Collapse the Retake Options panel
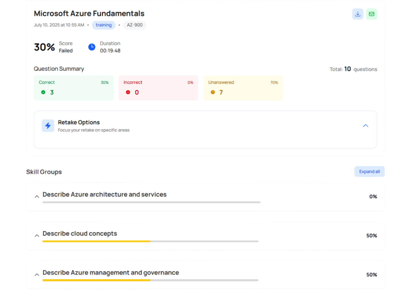The height and width of the screenshot is (297, 413). 365,126
